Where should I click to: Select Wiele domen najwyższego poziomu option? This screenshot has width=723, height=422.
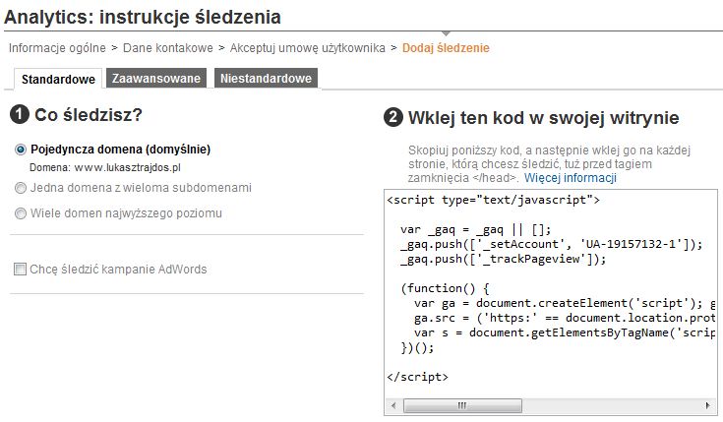click(21, 213)
